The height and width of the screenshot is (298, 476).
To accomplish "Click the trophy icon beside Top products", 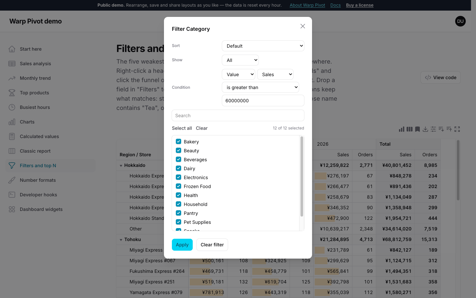I will (x=12, y=93).
